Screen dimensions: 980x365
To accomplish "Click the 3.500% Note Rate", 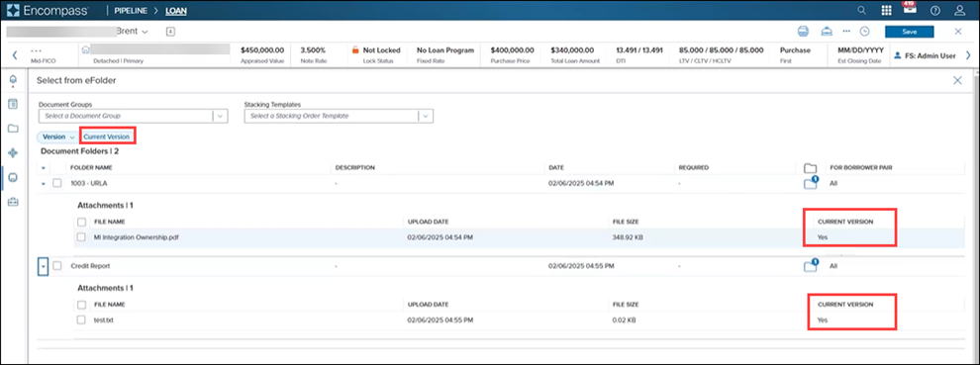I will point(313,50).
